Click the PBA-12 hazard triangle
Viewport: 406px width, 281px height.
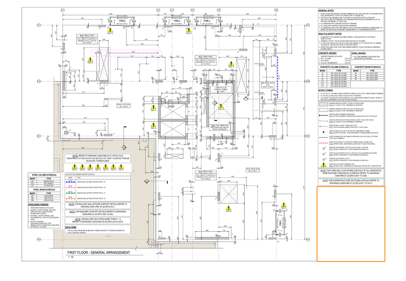(x=90, y=166)
